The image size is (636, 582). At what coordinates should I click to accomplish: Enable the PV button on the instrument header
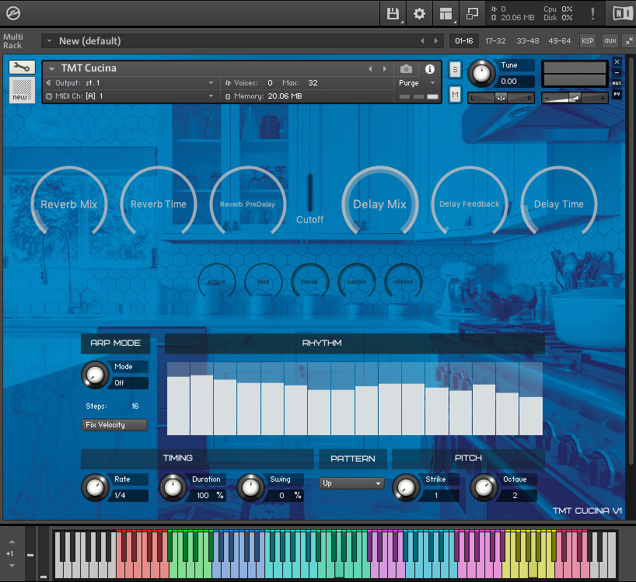point(616,94)
